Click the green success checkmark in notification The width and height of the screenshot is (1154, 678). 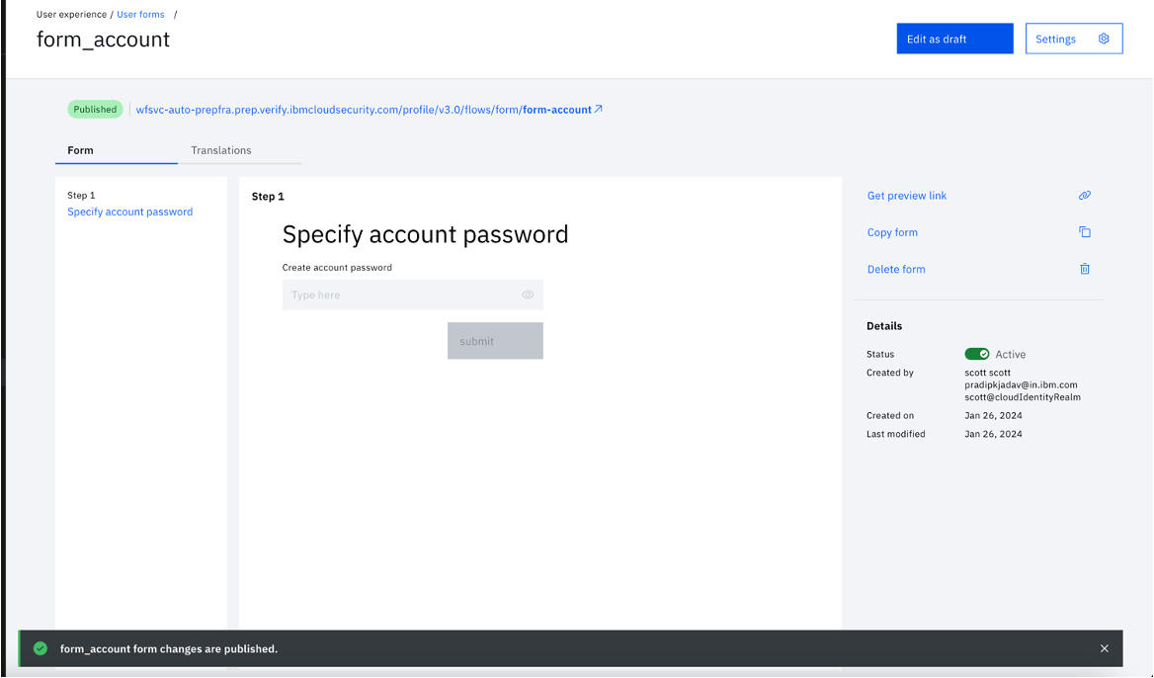[x=41, y=648]
